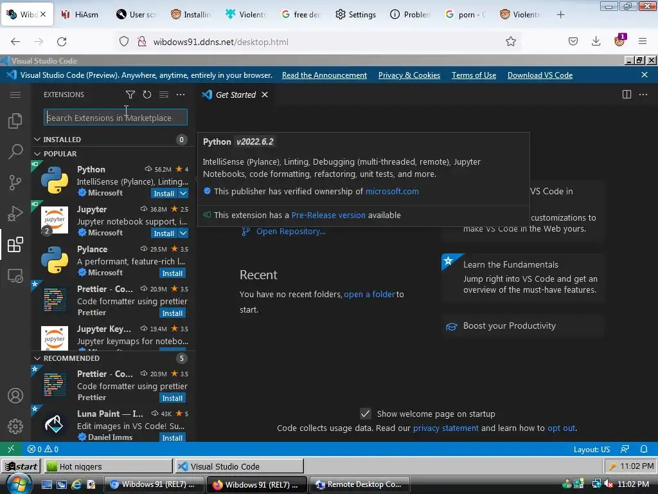Image resolution: width=658 pixels, height=494 pixels.
Task: Switch to the free demo Google tab
Action: point(301,15)
